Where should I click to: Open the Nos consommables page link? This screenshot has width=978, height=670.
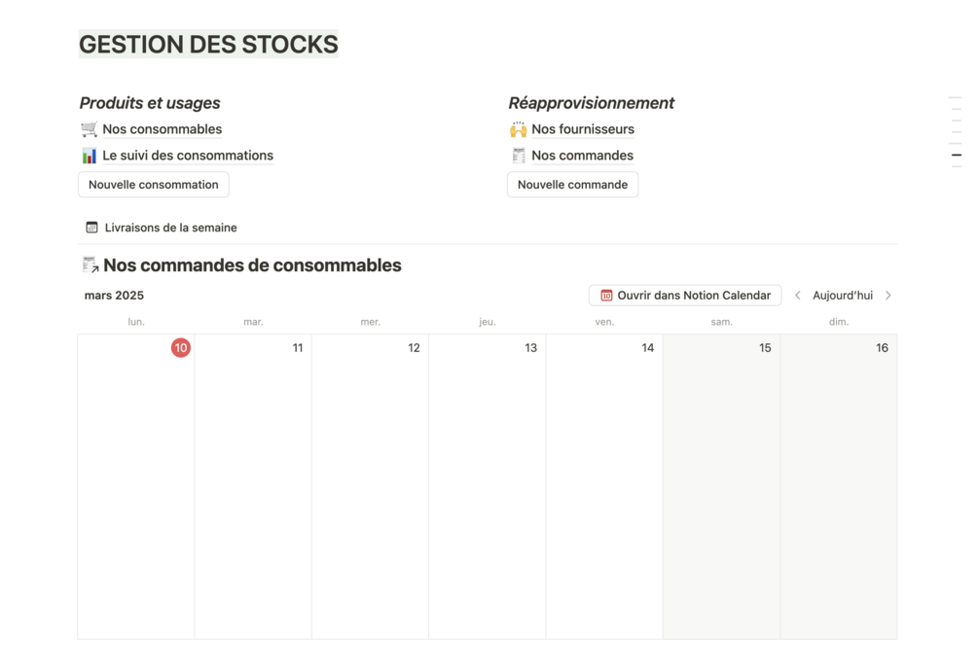click(x=162, y=129)
